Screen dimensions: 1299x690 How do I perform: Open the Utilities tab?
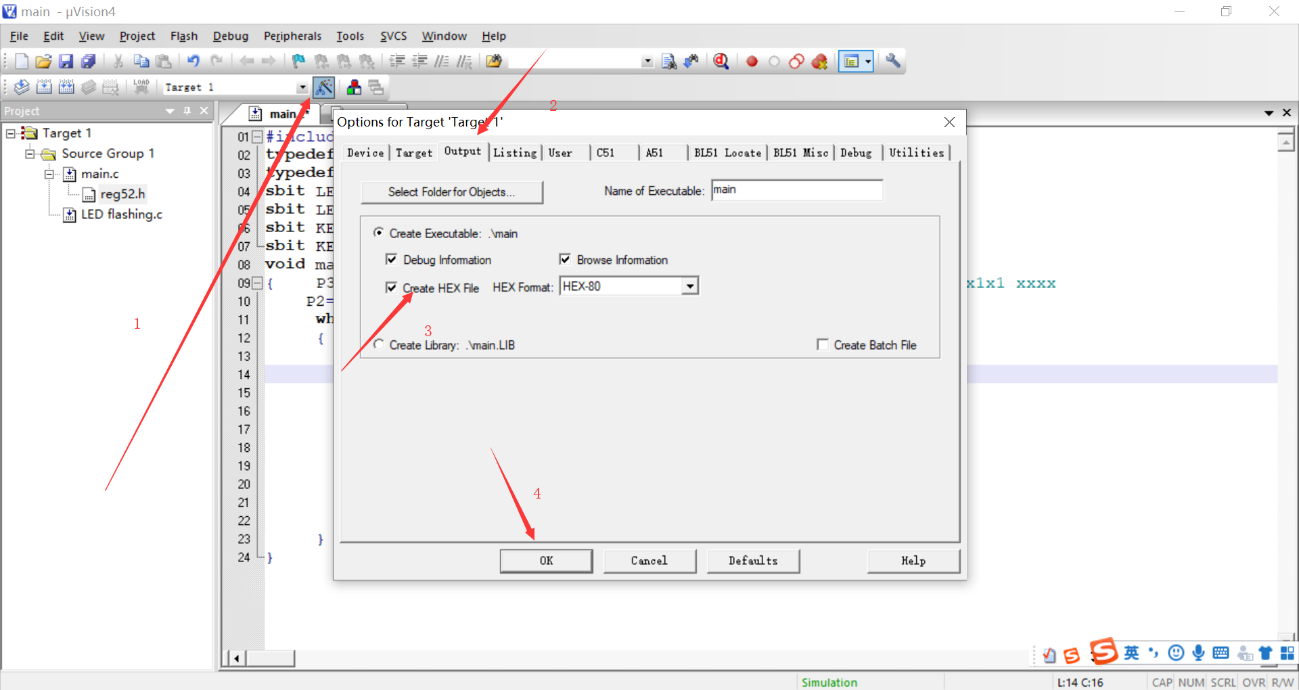[x=916, y=153]
